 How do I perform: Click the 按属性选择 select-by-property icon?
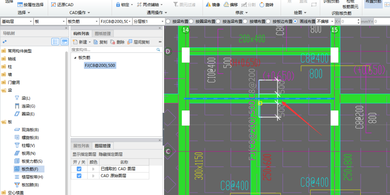pos(20,5)
